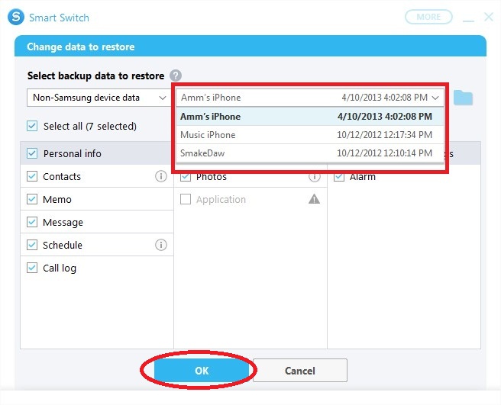Click the Select backup data to restore label

(x=95, y=76)
